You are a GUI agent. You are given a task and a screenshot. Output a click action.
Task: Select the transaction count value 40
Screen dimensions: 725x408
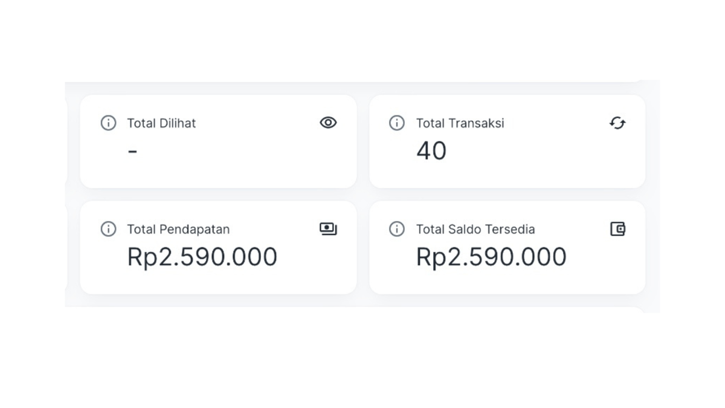[431, 151]
